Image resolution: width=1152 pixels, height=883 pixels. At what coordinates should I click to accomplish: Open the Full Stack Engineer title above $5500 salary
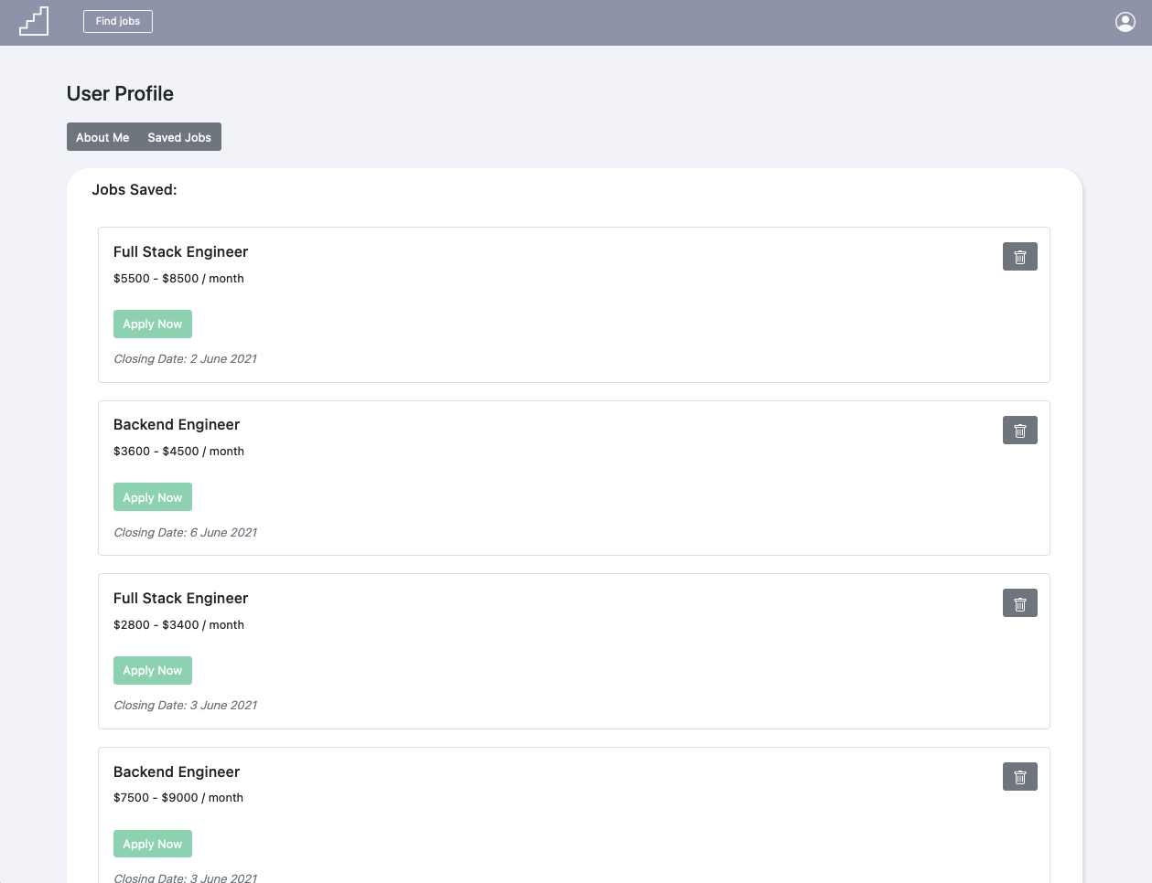[x=181, y=252]
